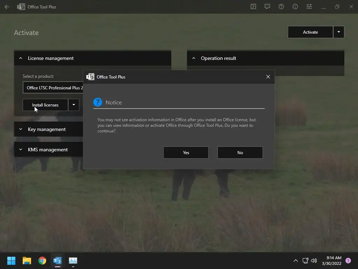Open Google Chrome from taskbar
This screenshot has height=269, width=358.
click(x=42, y=261)
